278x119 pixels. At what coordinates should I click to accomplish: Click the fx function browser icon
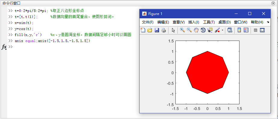4,47
